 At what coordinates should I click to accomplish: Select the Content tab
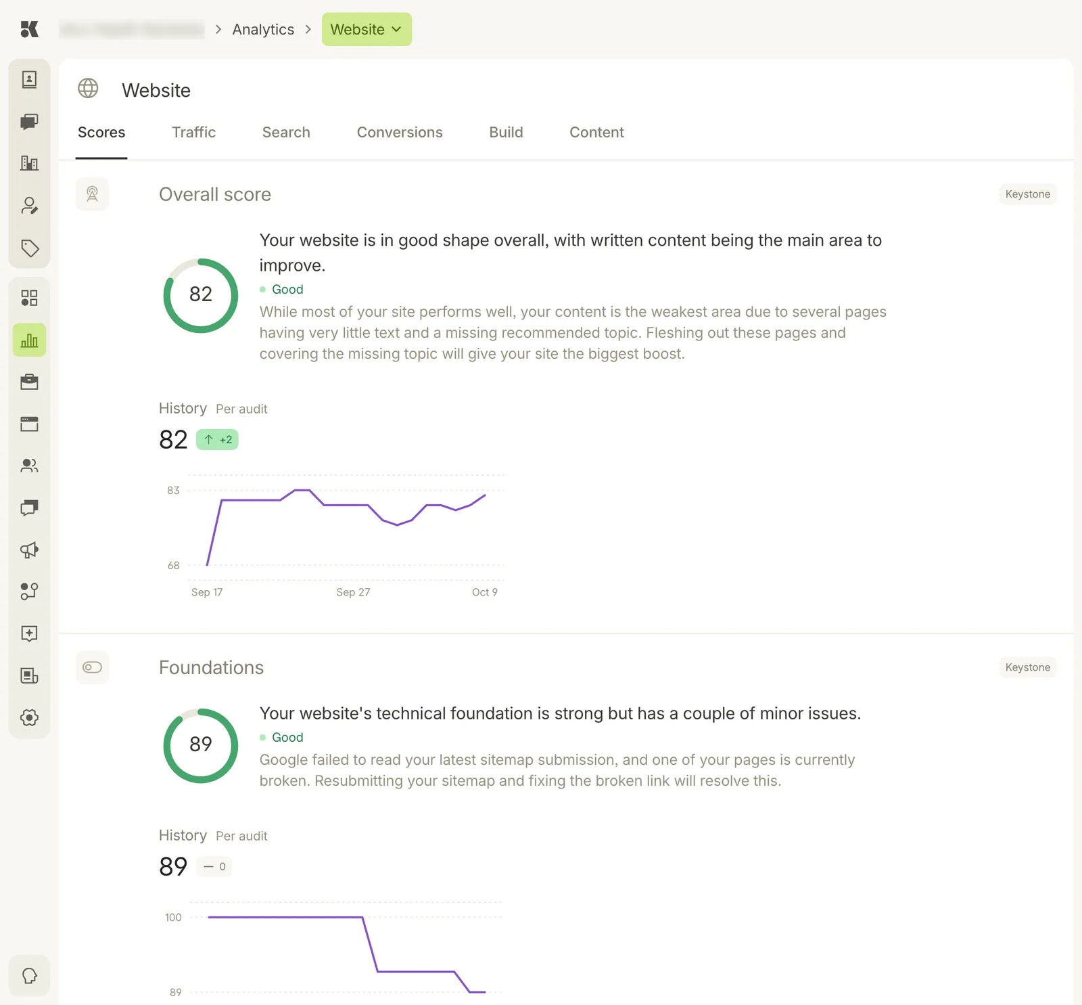pyautogui.click(x=596, y=133)
